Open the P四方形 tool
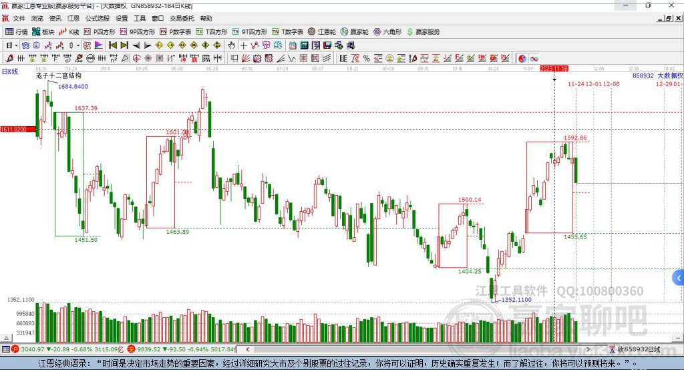The width and height of the screenshot is (684, 370). pyautogui.click(x=100, y=32)
